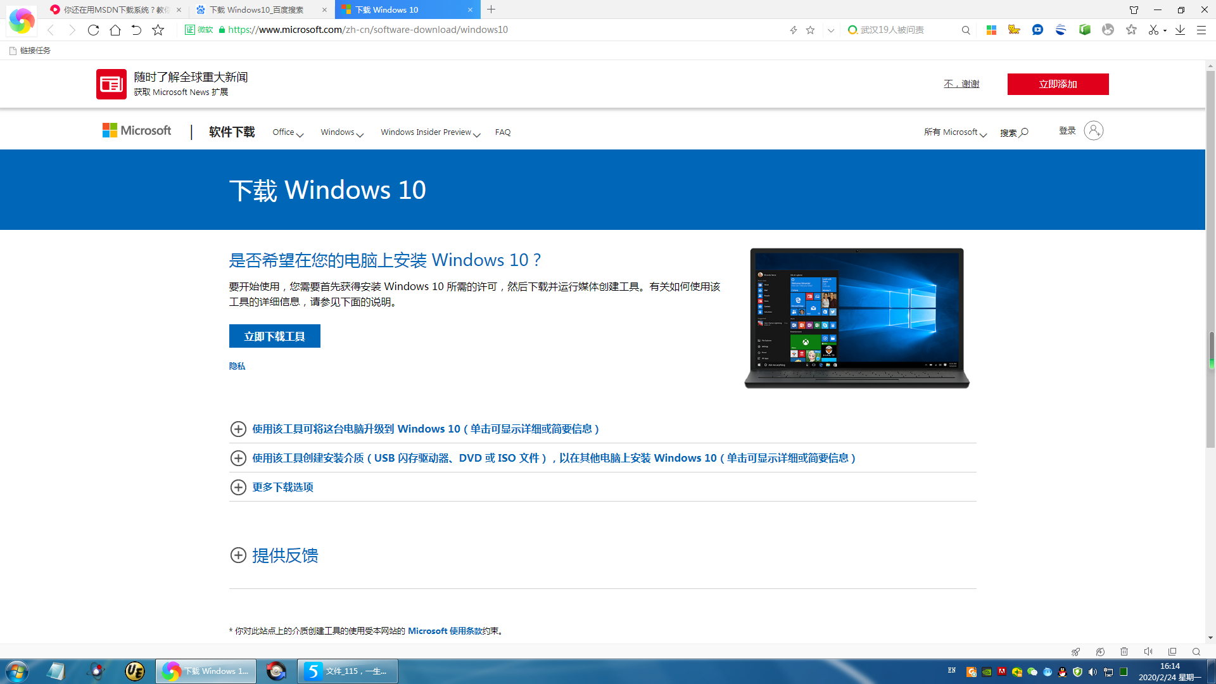Click the rocket accelerator icon in status bar

point(1075,652)
